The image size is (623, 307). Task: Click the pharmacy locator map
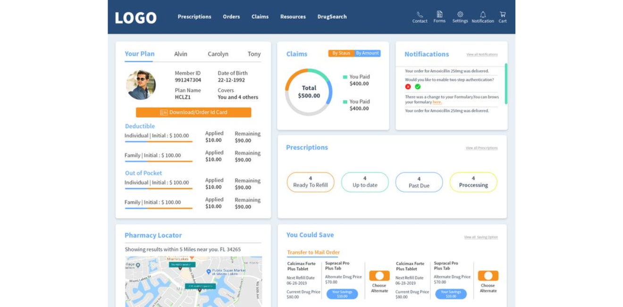tap(194, 281)
